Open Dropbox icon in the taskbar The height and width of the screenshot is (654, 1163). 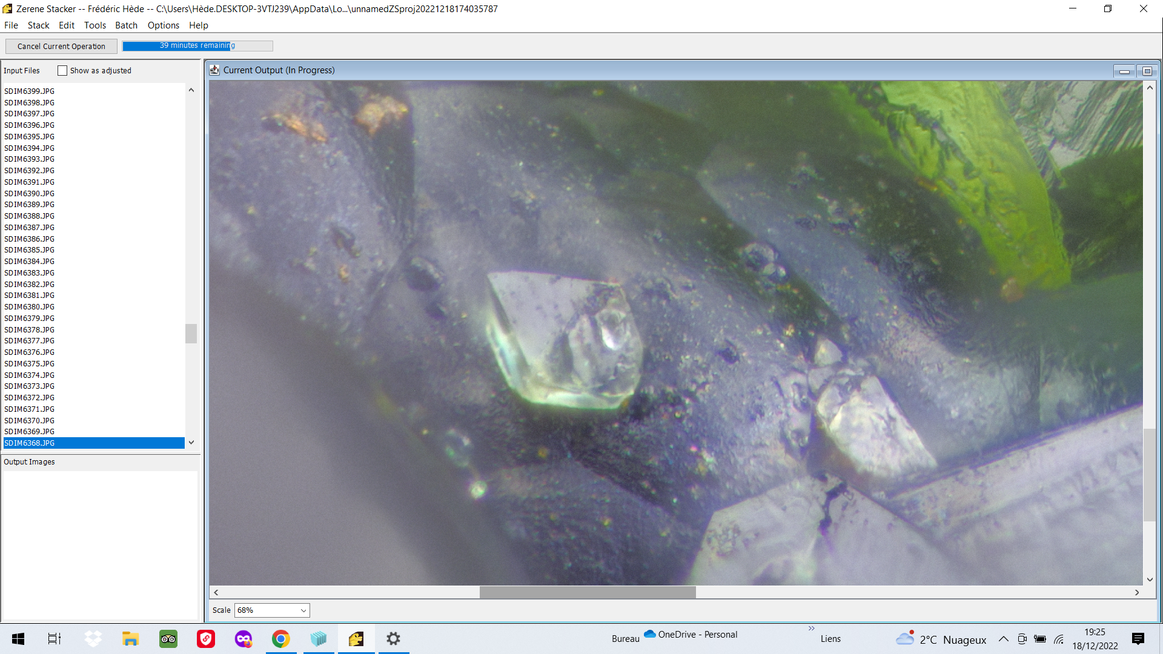(93, 639)
